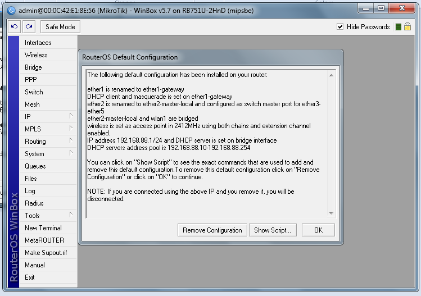Click the scroll down arrow in dialog

[331, 213]
